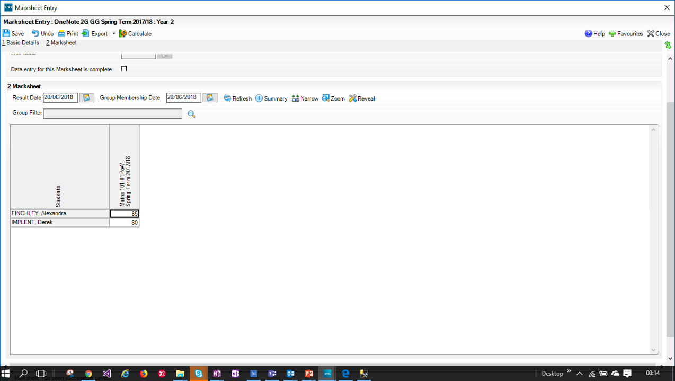
Task: Open Microsoft Teams from the taskbar
Action: point(272,374)
